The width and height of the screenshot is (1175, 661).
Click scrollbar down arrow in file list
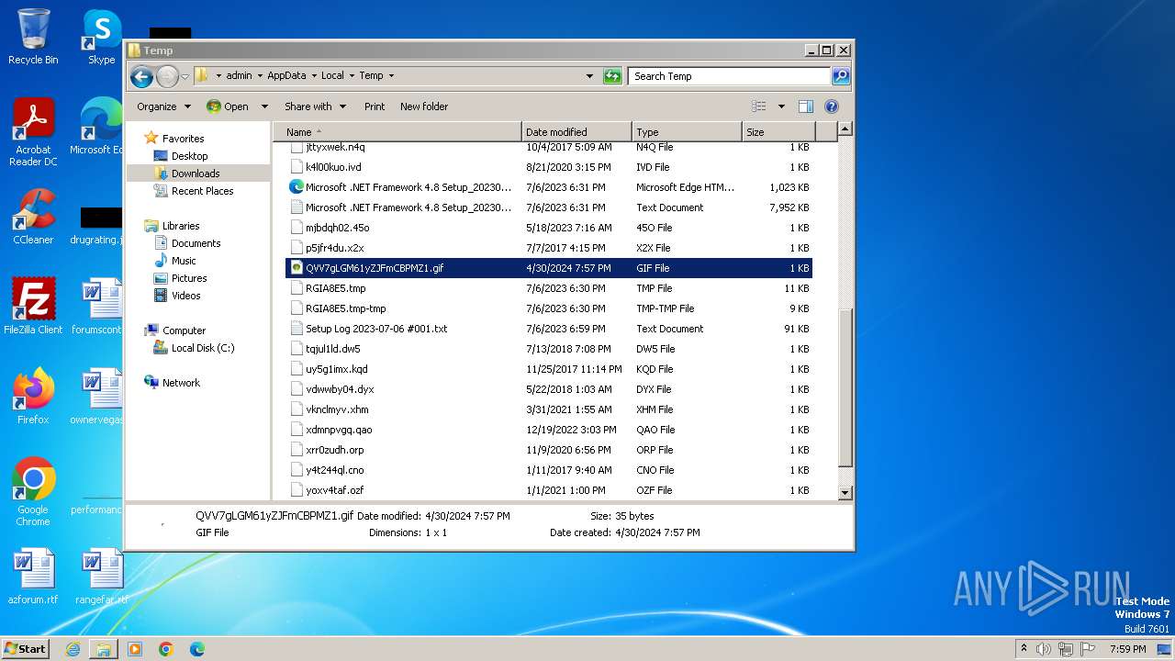[x=845, y=493]
